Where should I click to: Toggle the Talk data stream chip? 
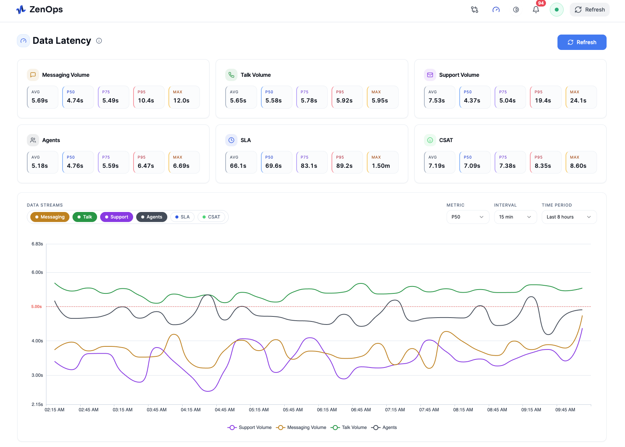point(85,217)
